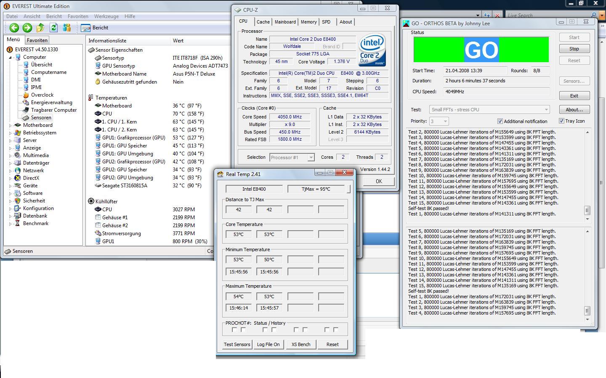Toggle Additional notification checkbox in ORTHOS
Screen dimensions: 606x378
500,121
